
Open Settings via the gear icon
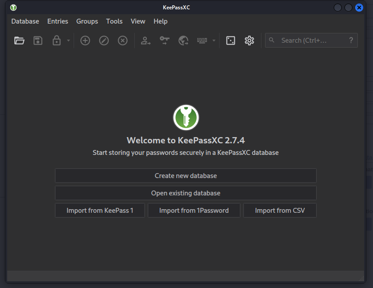(249, 41)
